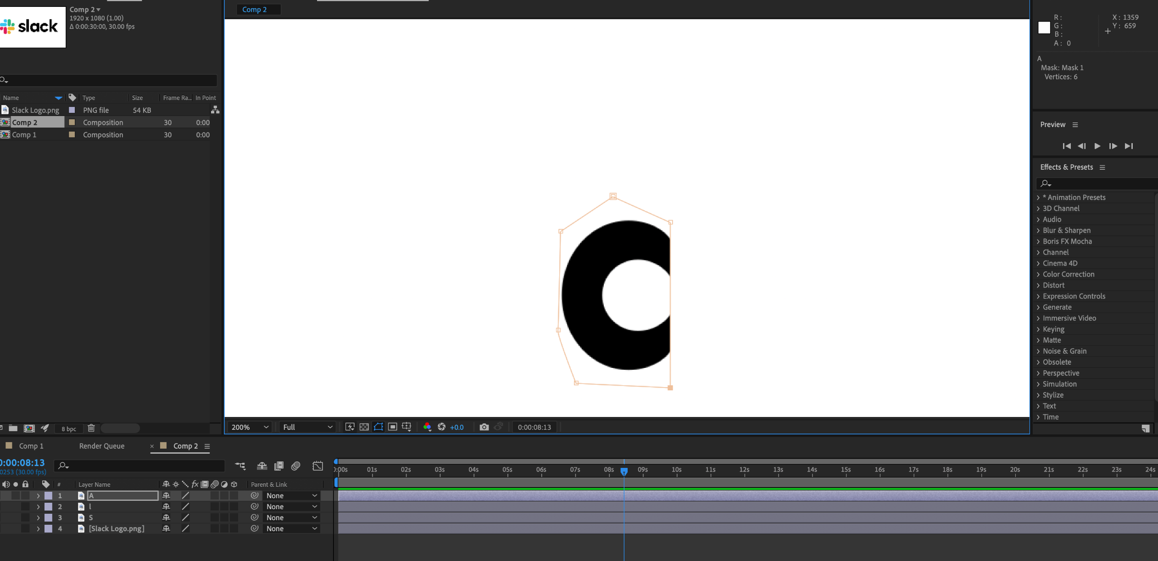Open the composition mini-flowchart icon
The image size is (1158, 561).
[x=240, y=466]
